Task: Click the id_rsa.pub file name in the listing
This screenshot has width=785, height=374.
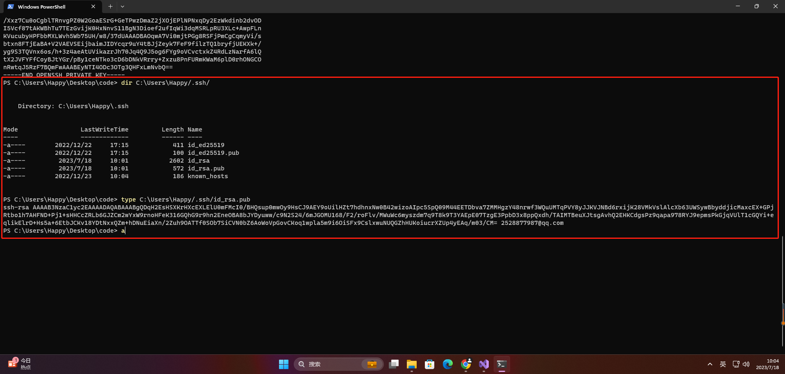Action: [x=206, y=168]
